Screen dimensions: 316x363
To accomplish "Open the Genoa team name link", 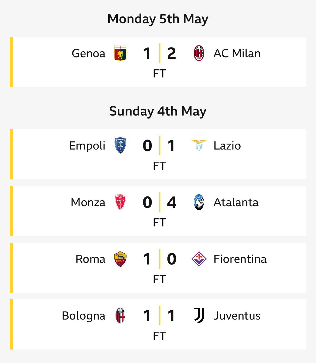I will [89, 53].
